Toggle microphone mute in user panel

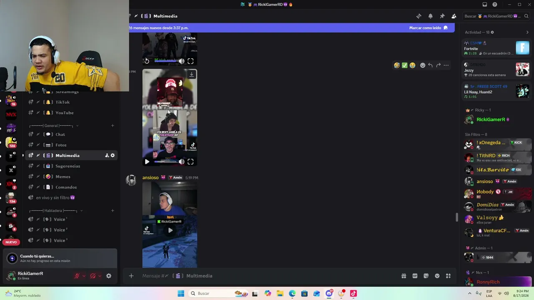point(77,276)
